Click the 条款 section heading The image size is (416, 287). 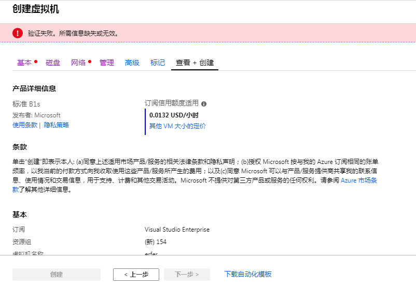(x=20, y=147)
